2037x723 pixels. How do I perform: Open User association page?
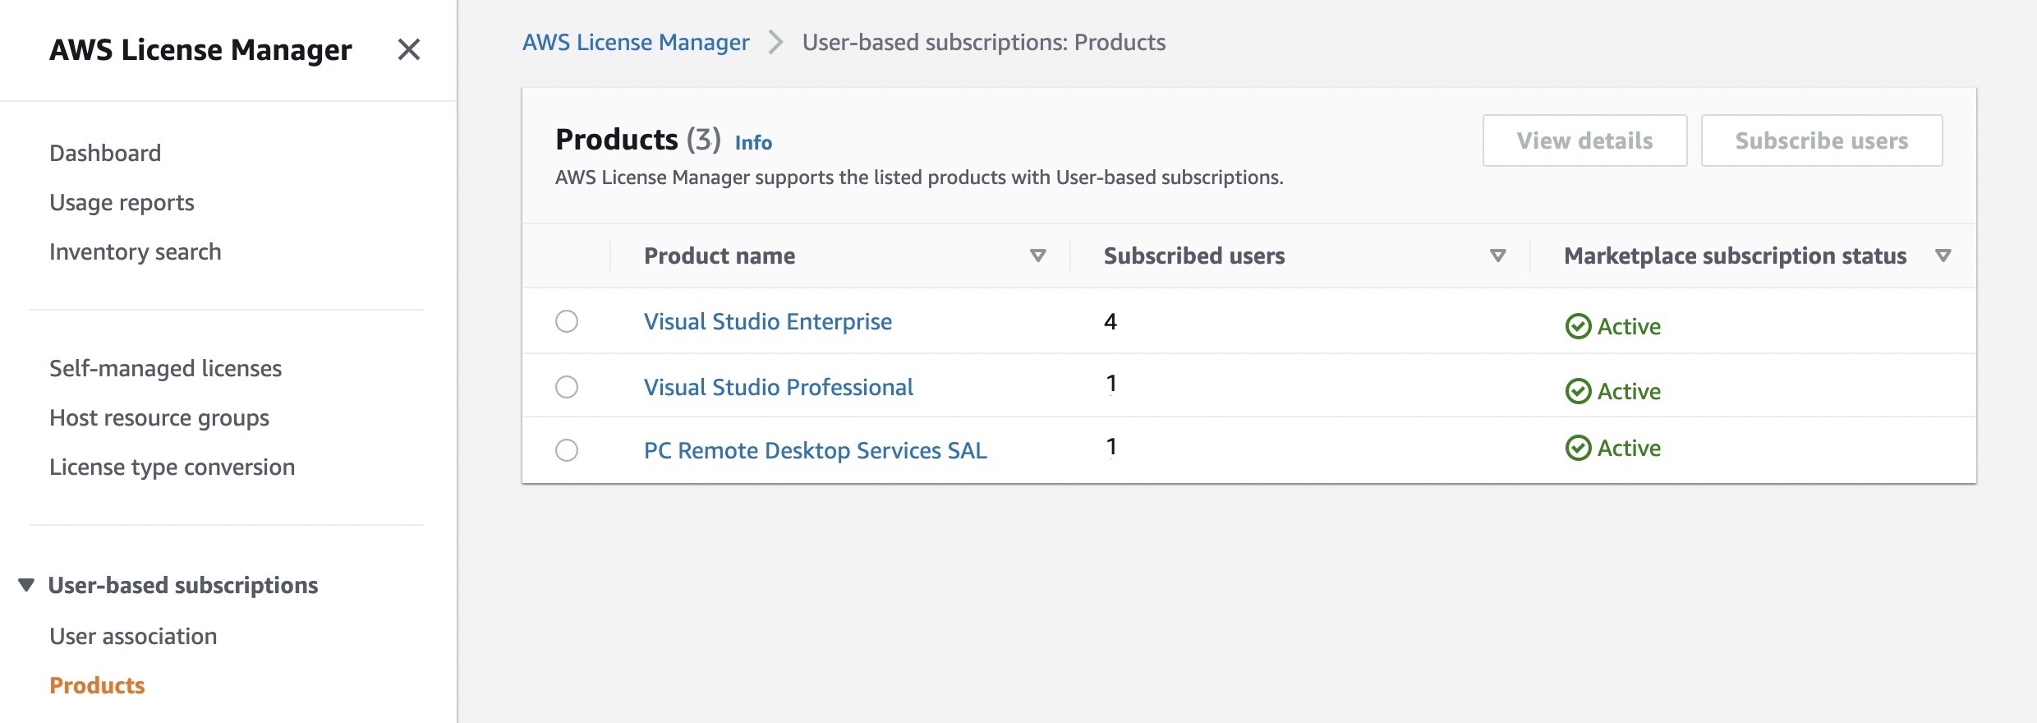[133, 637]
